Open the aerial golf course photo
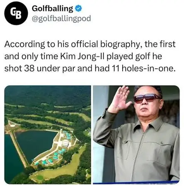Screen dimensions: 184x186 [x=48, y=135]
